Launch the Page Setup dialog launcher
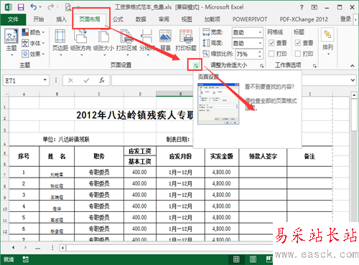Image resolution: width=359 pixels, height=265 pixels. click(x=196, y=66)
